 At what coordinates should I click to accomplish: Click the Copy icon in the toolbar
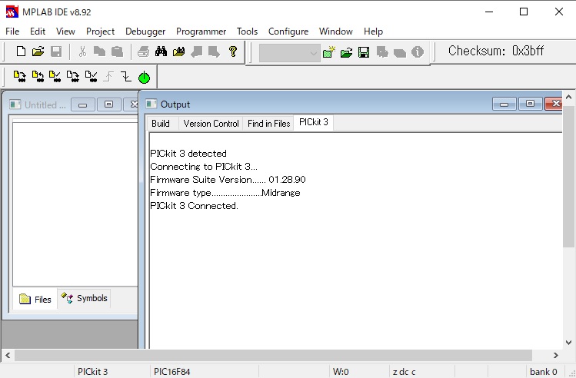[x=99, y=51]
